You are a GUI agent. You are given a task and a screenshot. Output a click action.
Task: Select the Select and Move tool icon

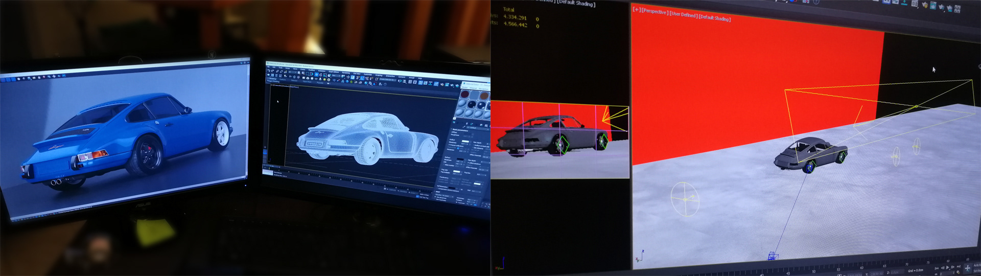(316, 75)
